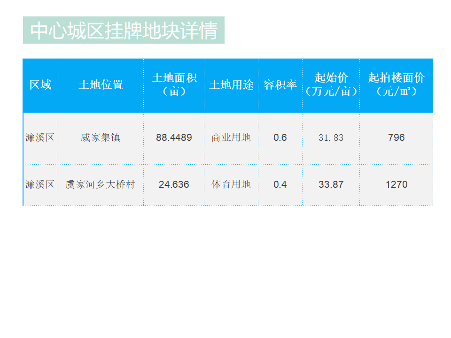Select the plot ratio value 0.4
451x338 pixels.
(x=280, y=184)
